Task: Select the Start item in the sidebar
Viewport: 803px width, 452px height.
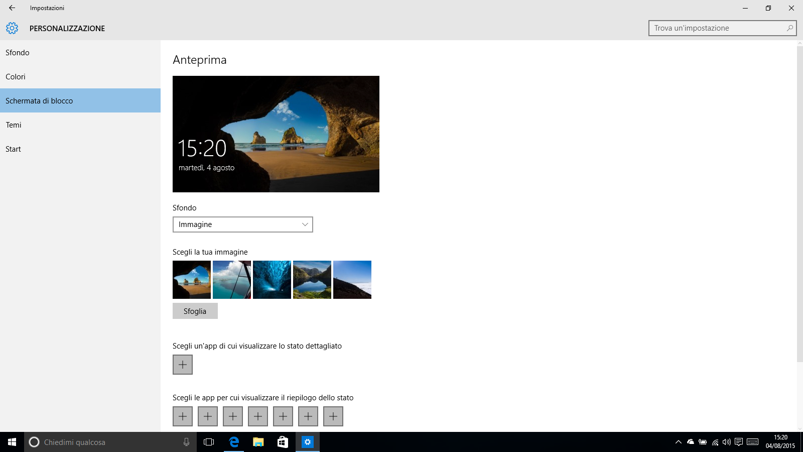Action: (13, 149)
